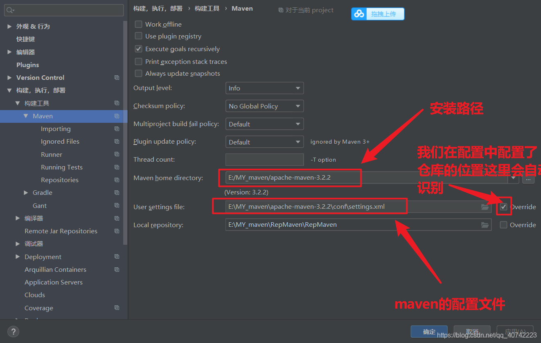
Task: Click the help question mark button
Action: pyautogui.click(x=13, y=332)
